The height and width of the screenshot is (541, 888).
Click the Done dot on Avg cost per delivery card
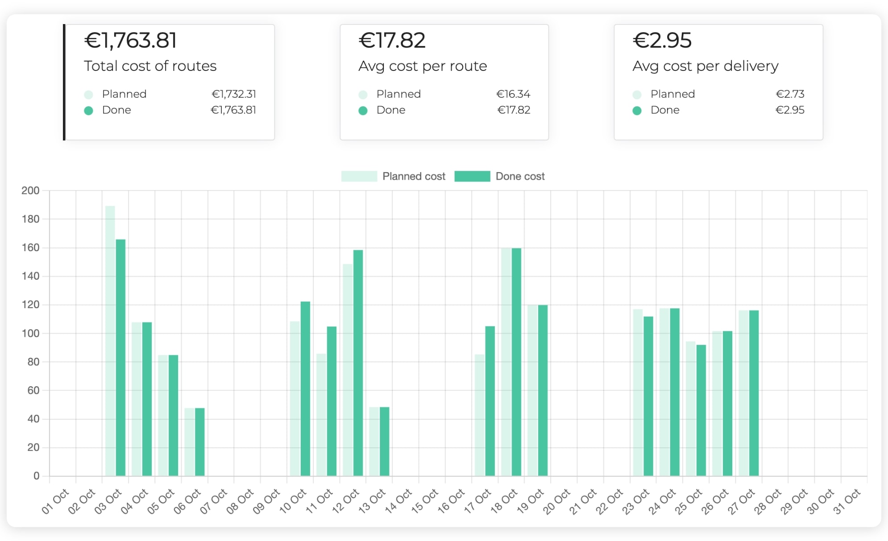pyautogui.click(x=638, y=110)
